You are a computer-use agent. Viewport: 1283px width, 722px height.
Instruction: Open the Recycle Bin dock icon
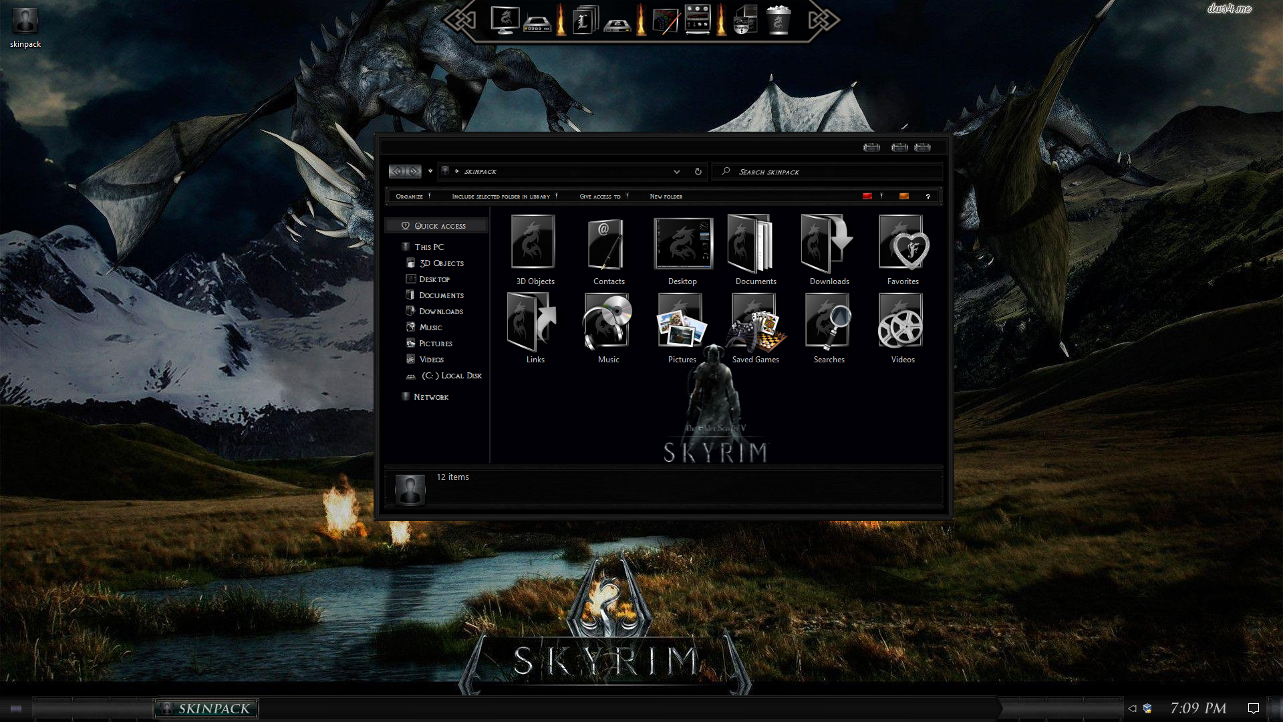click(778, 20)
